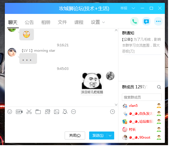The width and height of the screenshot is (172, 148).
Task: Click morning star's avatar
Action: tap(12, 52)
